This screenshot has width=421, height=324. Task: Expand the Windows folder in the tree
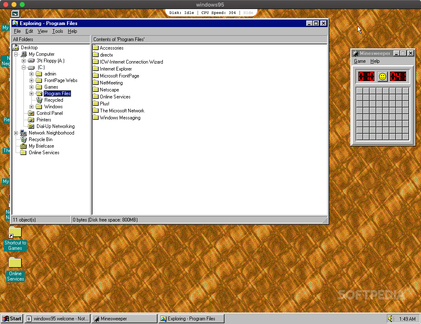point(32,106)
